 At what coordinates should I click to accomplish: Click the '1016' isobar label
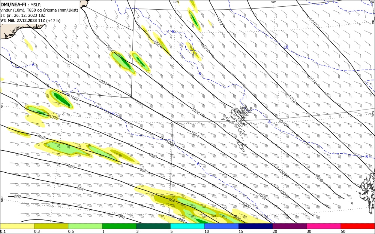click(313, 22)
